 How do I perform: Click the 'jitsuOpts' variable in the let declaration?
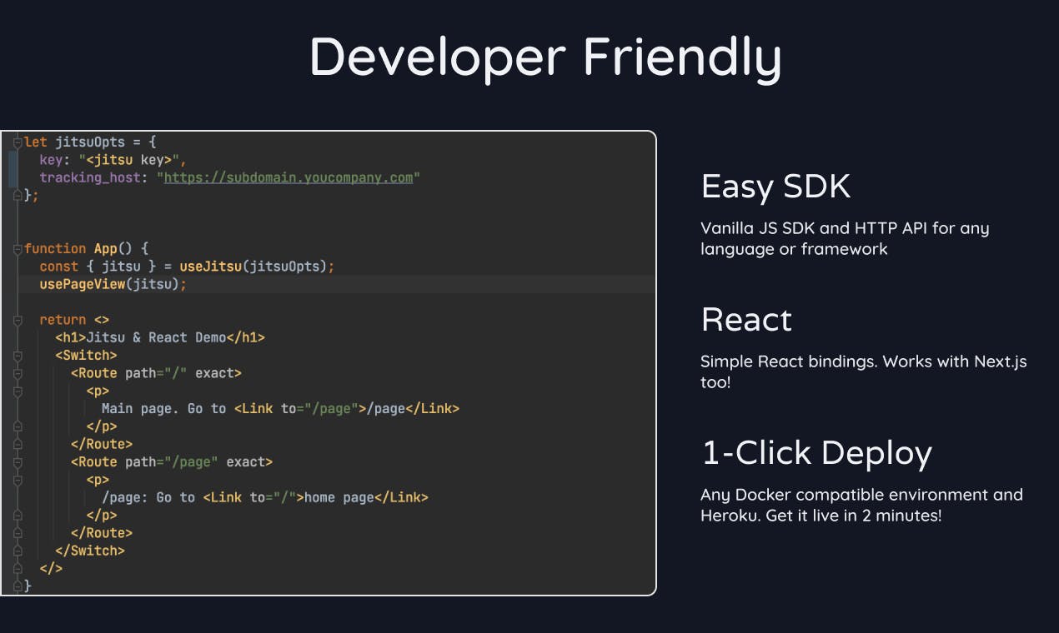[90, 142]
